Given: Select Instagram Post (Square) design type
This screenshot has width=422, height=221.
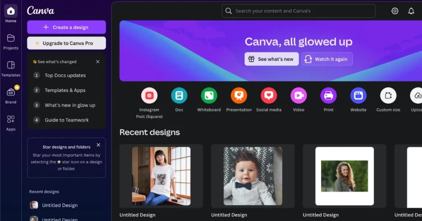Looking at the screenshot, I should click(x=149, y=103).
